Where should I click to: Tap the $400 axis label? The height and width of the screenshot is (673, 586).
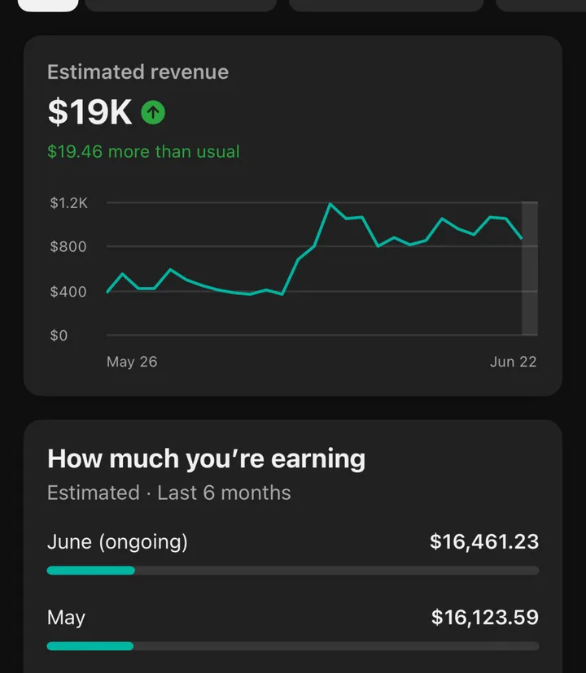click(x=68, y=292)
